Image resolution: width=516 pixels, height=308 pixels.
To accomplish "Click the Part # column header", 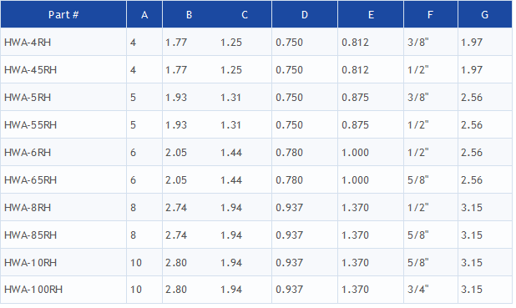I will pyautogui.click(x=63, y=14).
